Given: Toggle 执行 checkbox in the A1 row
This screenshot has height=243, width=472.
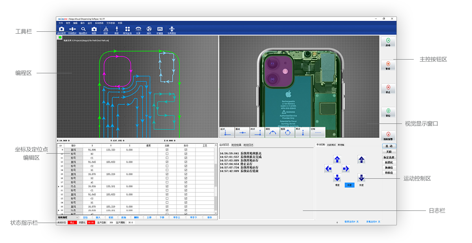Looking at the screenshot, I should click(x=186, y=182).
